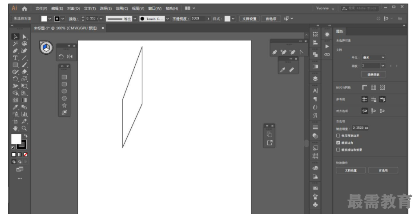Open the 编辑(E) menu
Viewport: 415px width, 219px height.
pyautogui.click(x=57, y=8)
